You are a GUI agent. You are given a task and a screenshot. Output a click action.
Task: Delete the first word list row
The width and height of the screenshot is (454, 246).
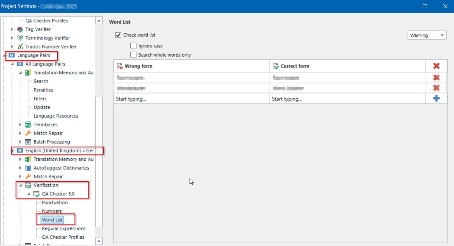click(x=436, y=78)
